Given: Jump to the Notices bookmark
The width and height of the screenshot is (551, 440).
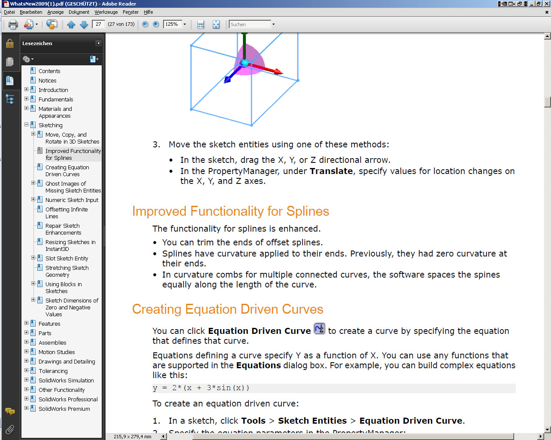Looking at the screenshot, I should [48, 80].
